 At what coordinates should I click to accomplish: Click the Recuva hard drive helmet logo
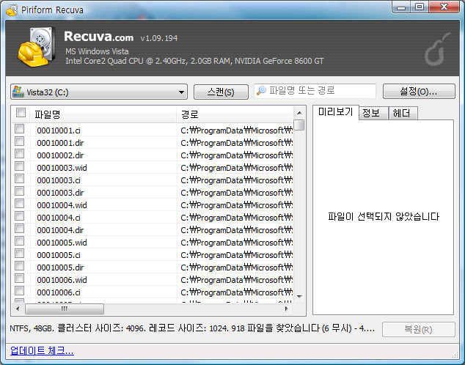pos(37,46)
